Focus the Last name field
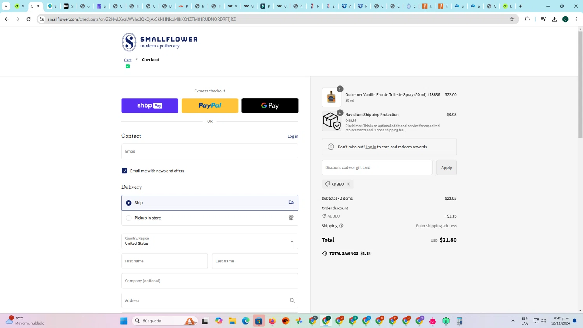The width and height of the screenshot is (583, 328). click(x=255, y=261)
